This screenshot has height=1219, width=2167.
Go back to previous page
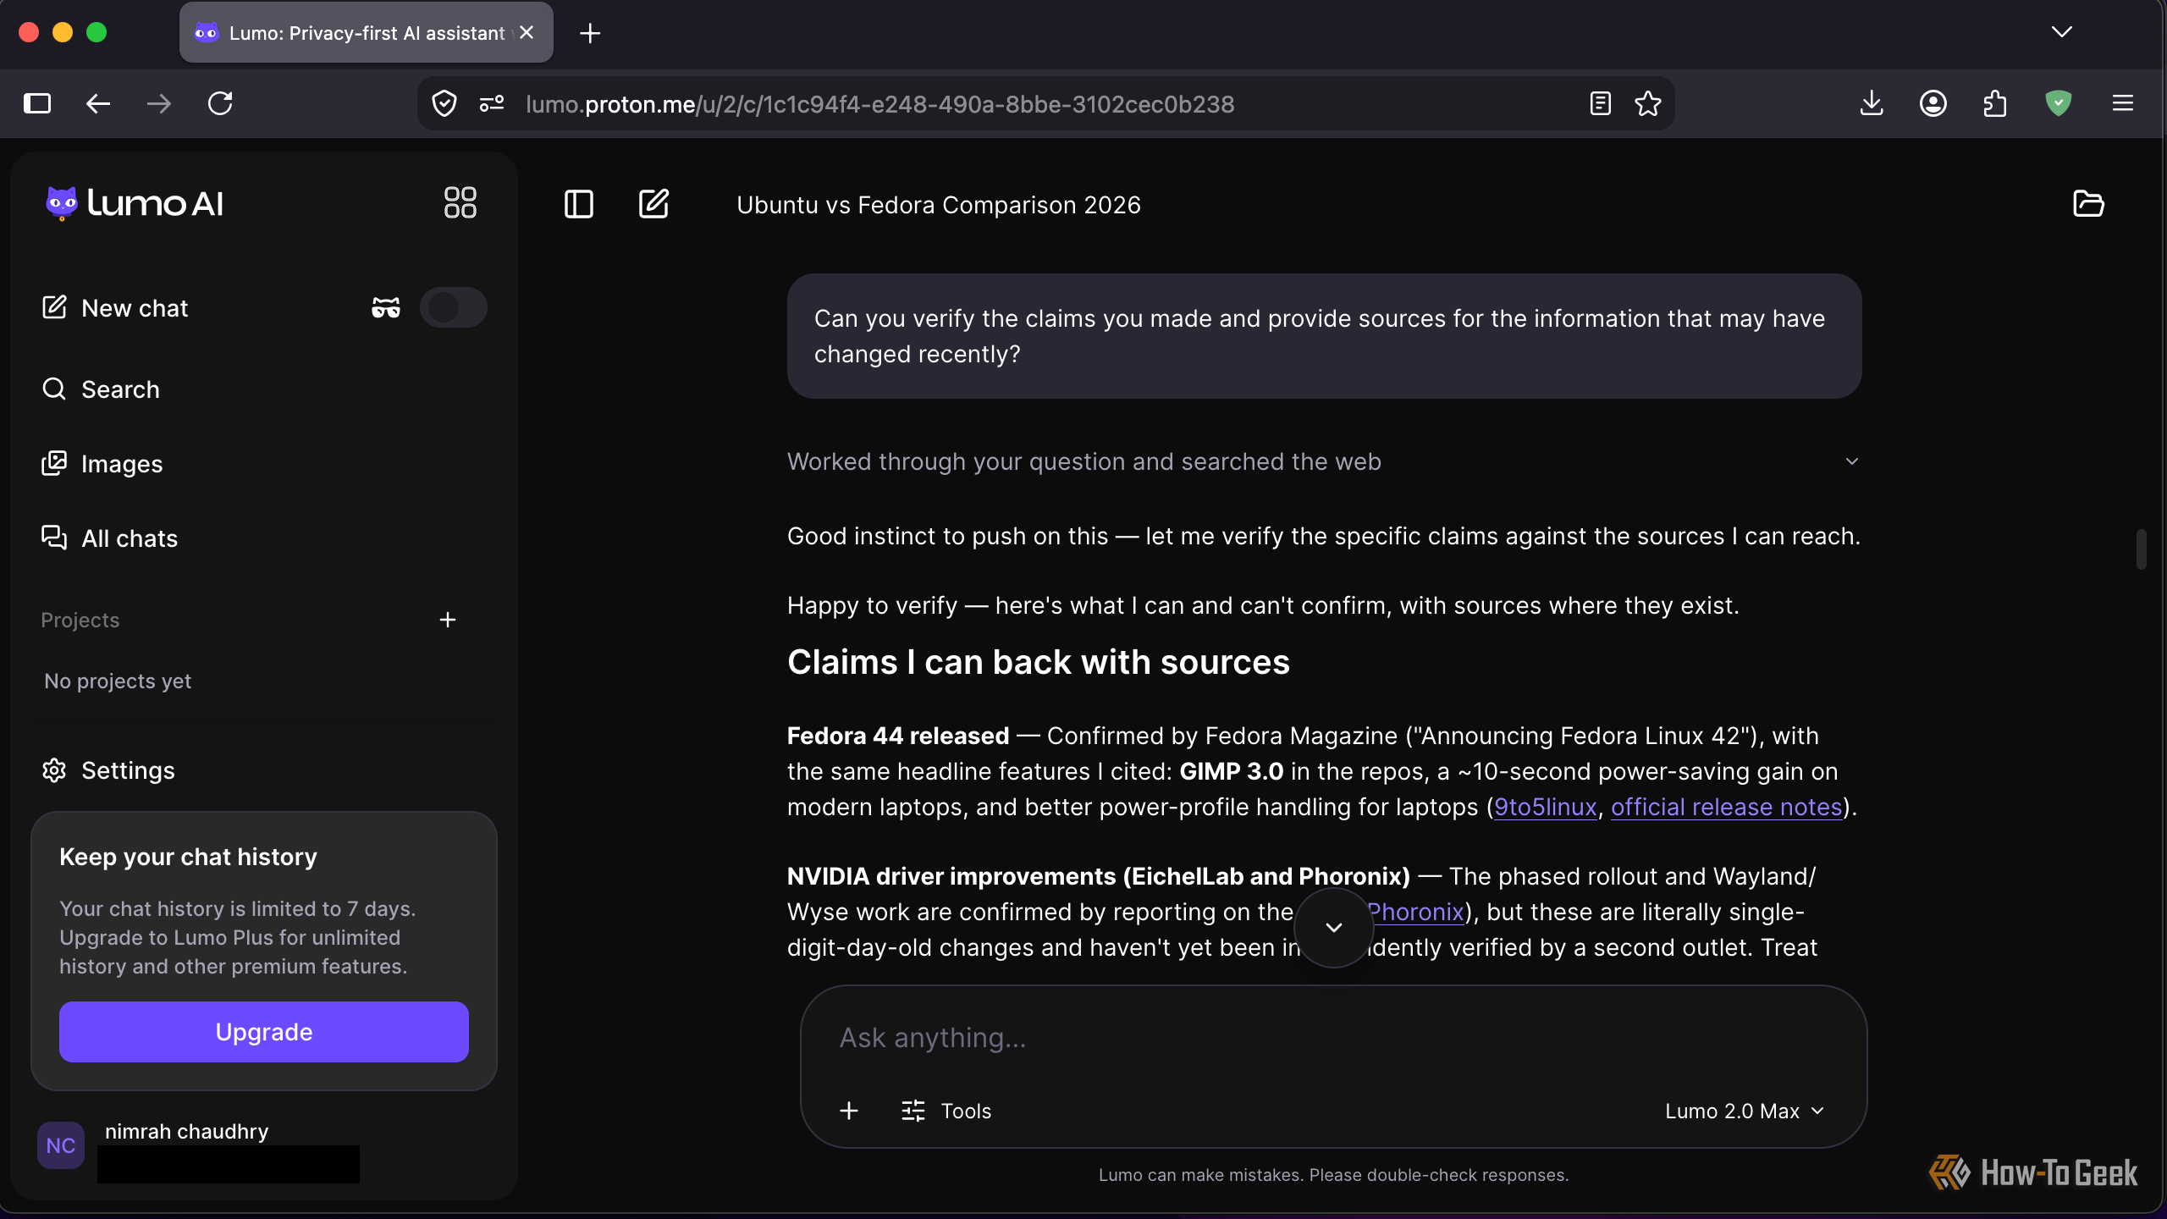[x=98, y=103]
